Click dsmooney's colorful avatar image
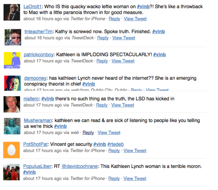Screen dimensions: 218x190 tap(12, 83)
